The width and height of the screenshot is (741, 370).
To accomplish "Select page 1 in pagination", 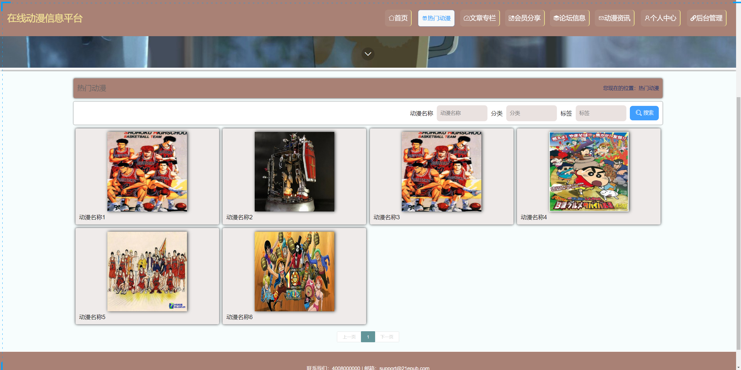I will pyautogui.click(x=368, y=337).
